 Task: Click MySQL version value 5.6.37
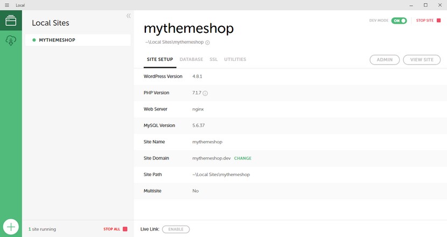coord(198,126)
